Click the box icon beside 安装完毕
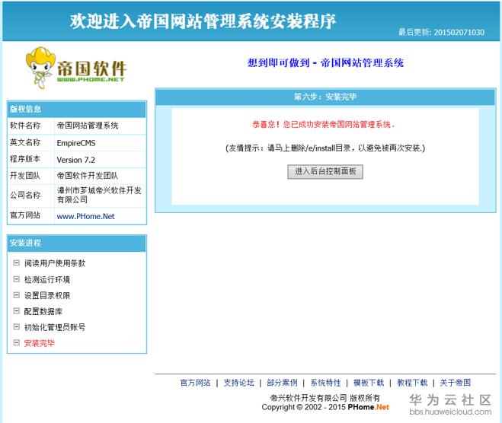Screen dimensions: 502x423 click(16, 343)
